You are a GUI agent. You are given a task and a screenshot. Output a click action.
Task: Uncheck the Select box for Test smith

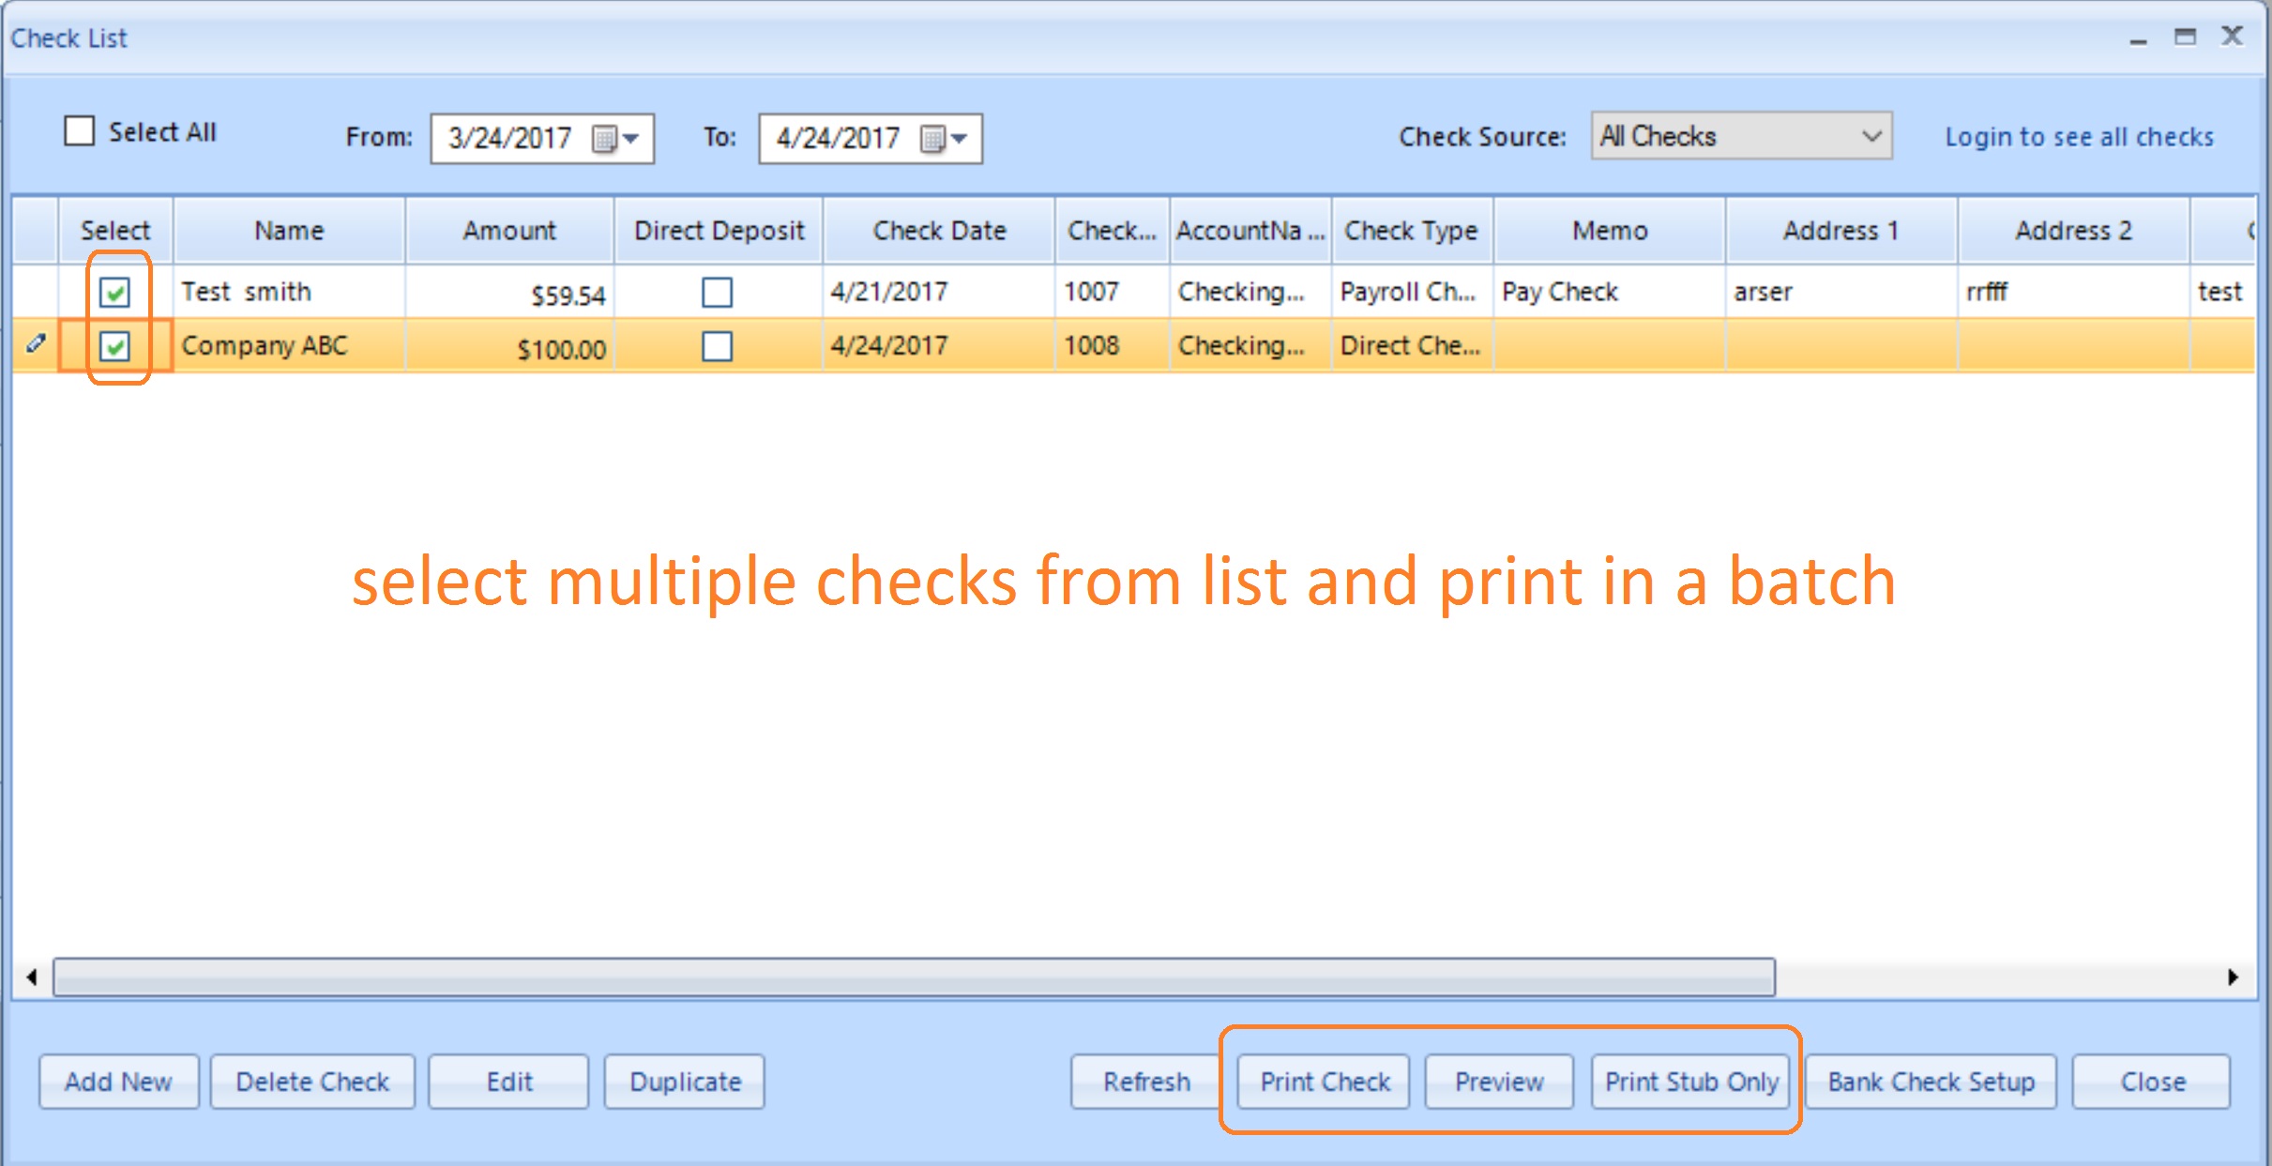point(115,293)
